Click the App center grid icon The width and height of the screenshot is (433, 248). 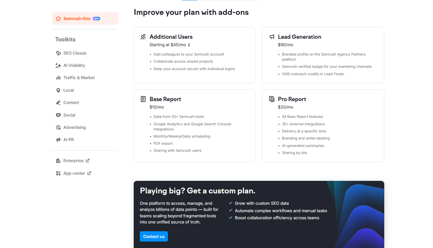point(58,173)
